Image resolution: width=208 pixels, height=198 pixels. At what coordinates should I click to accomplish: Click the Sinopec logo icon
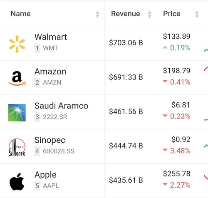click(x=17, y=147)
